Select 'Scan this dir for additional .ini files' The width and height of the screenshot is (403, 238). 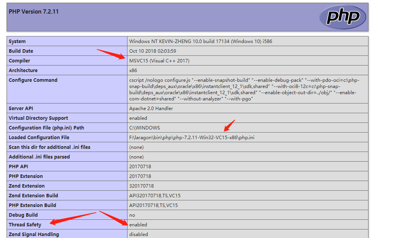[50, 147]
